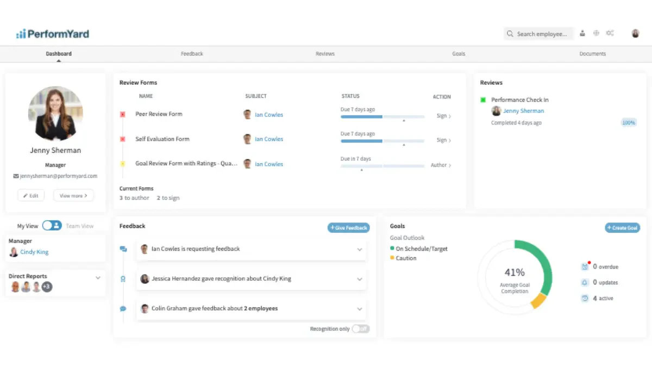Screen dimensions: 652x367
Task: Click the envelope icon beside the email address
Action: pyautogui.click(x=16, y=176)
